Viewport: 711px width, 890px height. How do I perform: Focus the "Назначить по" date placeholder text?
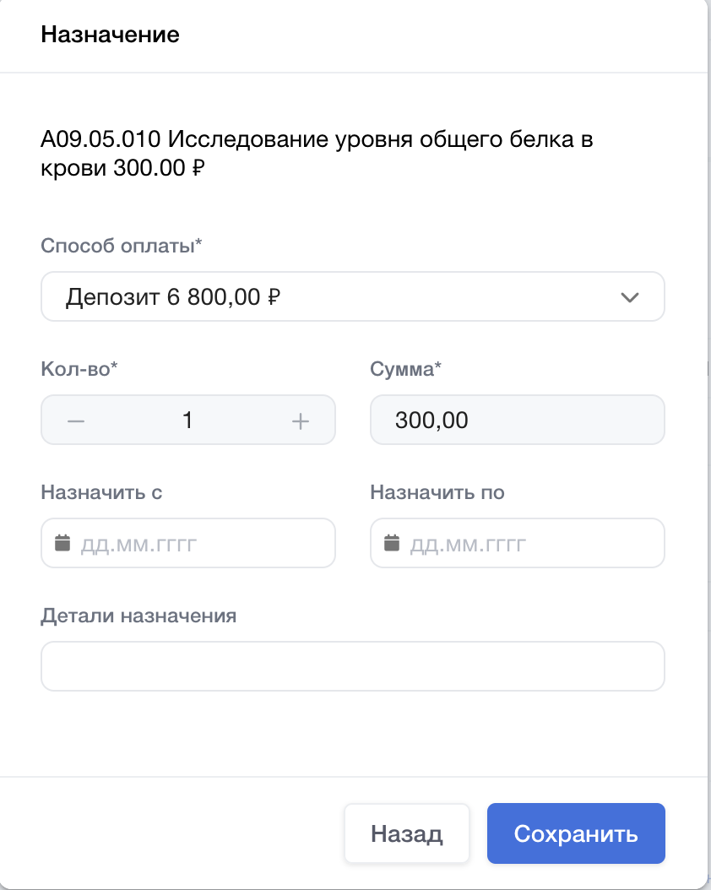(469, 544)
